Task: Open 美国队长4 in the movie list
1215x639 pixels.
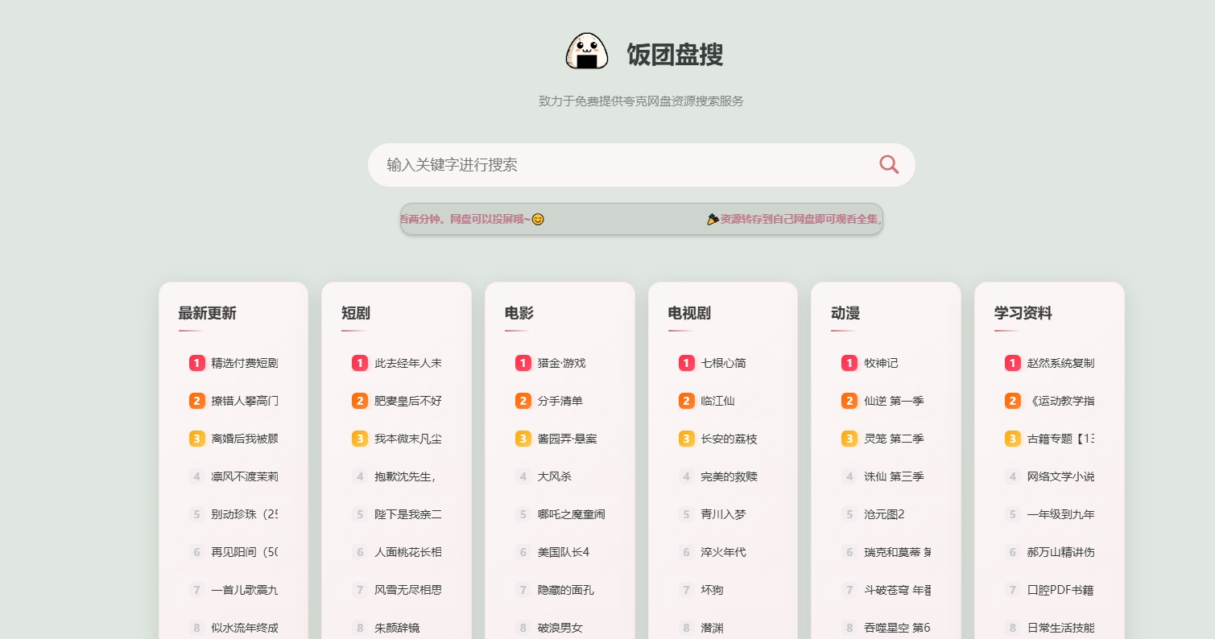Action: [x=564, y=552]
